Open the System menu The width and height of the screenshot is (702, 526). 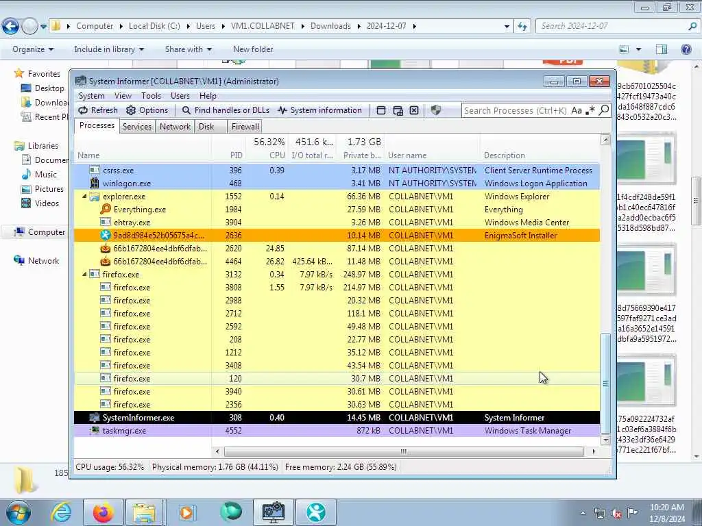click(x=91, y=96)
